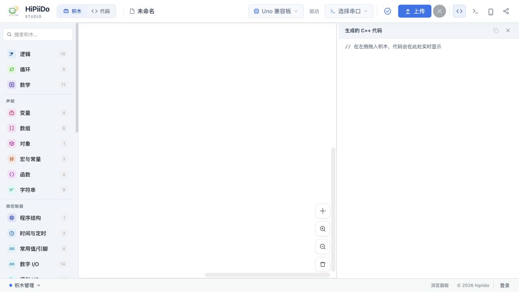Screen dimensions: 519x292
Task: Open the 程序结构 block category
Action: pyautogui.click(x=38, y=218)
